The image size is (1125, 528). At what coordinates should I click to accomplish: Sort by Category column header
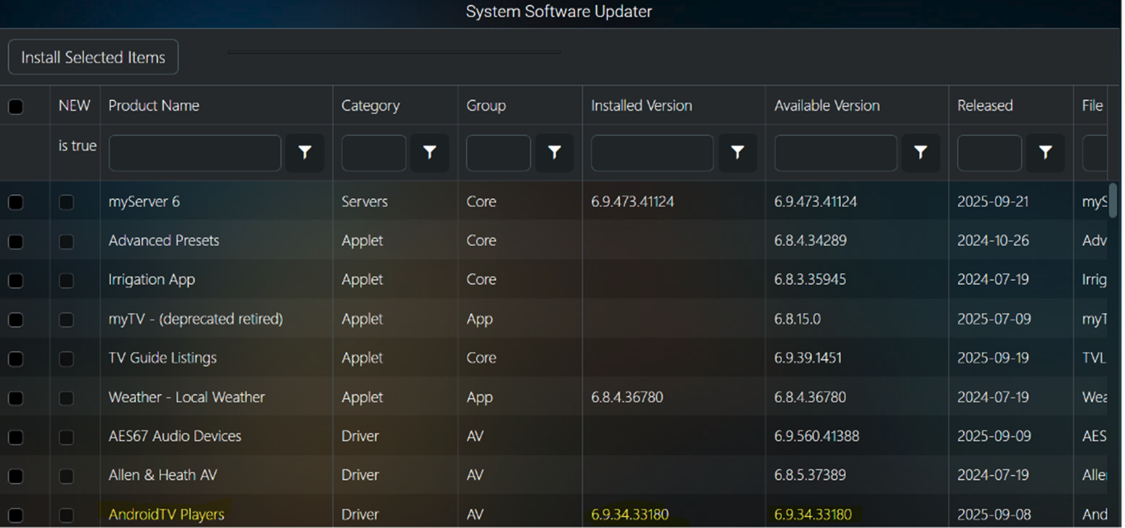click(371, 105)
